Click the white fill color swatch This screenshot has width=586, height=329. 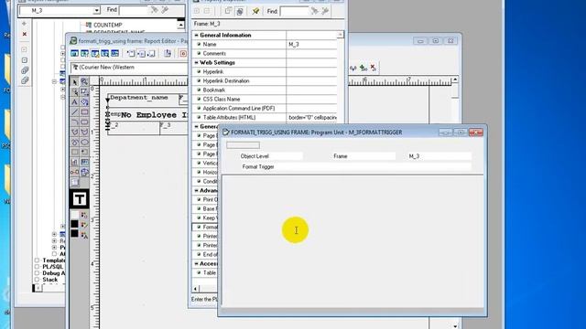(x=75, y=215)
